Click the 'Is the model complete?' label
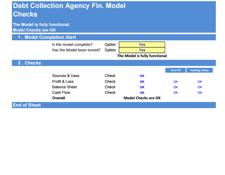Viewport: 225px width, 175px height. [x=72, y=45]
